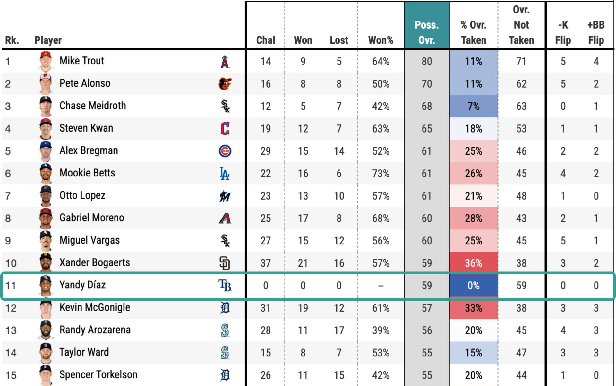Click the Diamondbacks logo beside Gabriel Moreno
616x386 pixels.
[x=225, y=218]
